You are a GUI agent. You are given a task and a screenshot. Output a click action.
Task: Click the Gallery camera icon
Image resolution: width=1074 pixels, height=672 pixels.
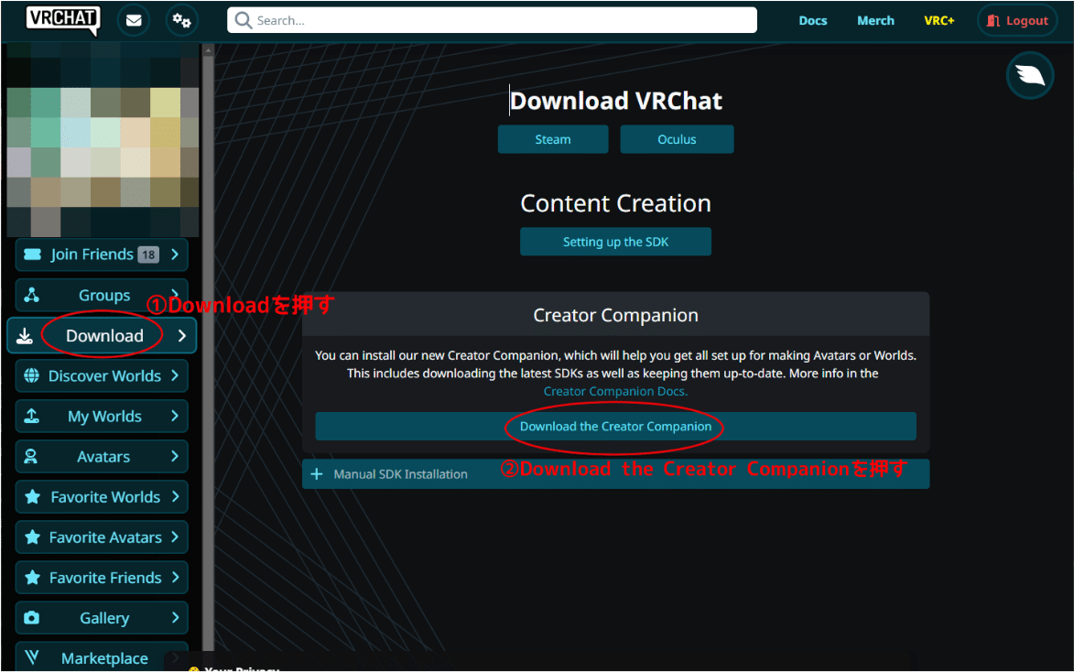(x=31, y=618)
